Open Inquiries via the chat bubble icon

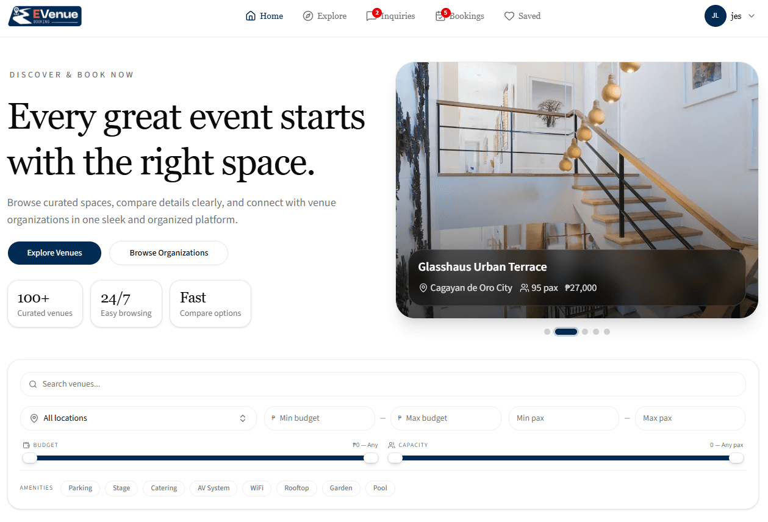371,16
